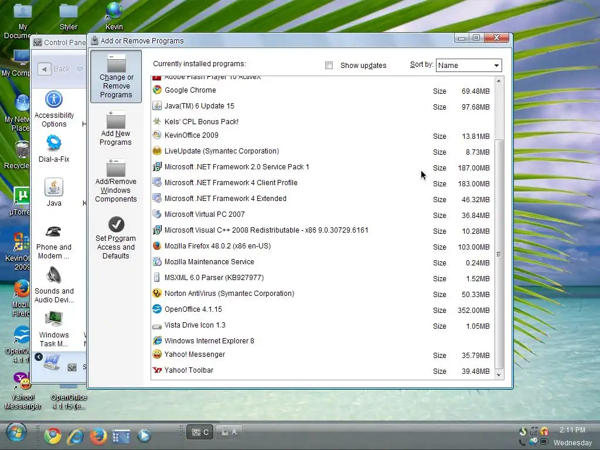Click the Currently installed programs label

point(199,64)
